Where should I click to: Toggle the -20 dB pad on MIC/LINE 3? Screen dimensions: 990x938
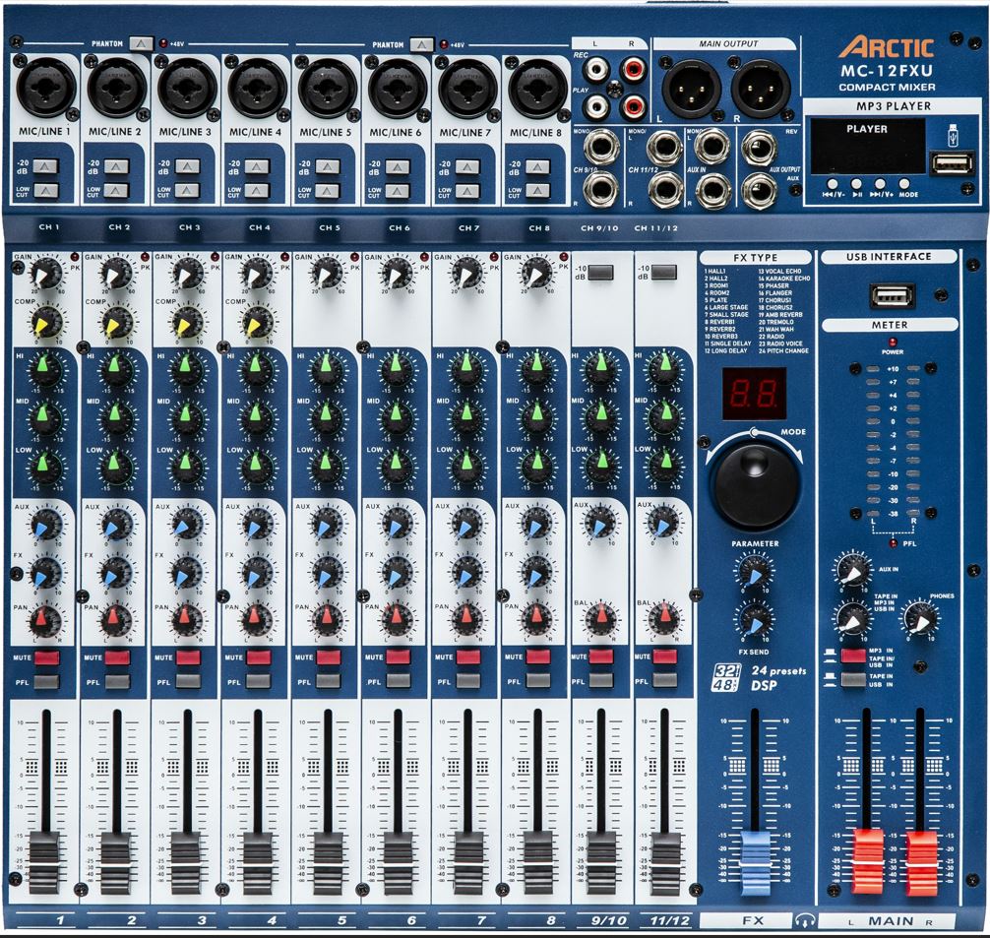[x=187, y=166]
